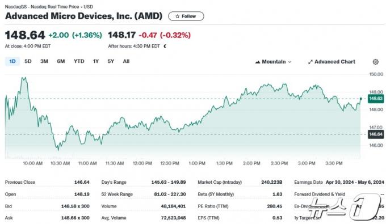Click the 2:00 PM axis label
The width and height of the screenshot is (386, 224).
[251, 163]
